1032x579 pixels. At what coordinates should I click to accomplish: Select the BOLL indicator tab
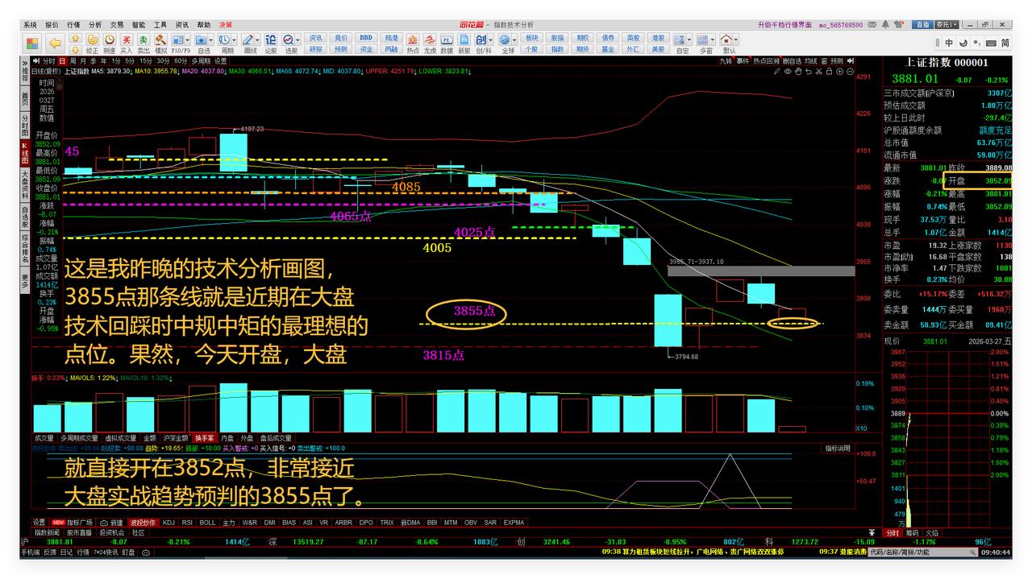[207, 523]
